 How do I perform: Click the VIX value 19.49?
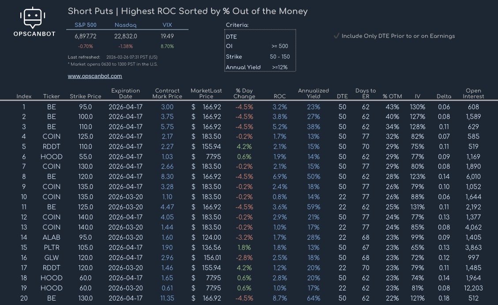[167, 36]
